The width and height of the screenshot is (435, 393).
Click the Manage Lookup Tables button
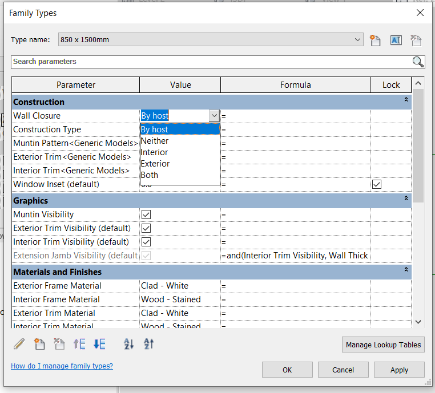point(383,345)
